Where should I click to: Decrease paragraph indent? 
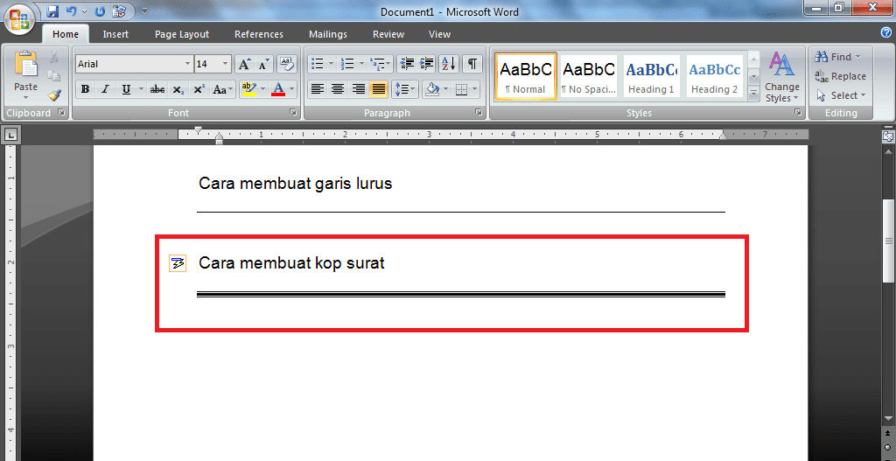click(406, 63)
